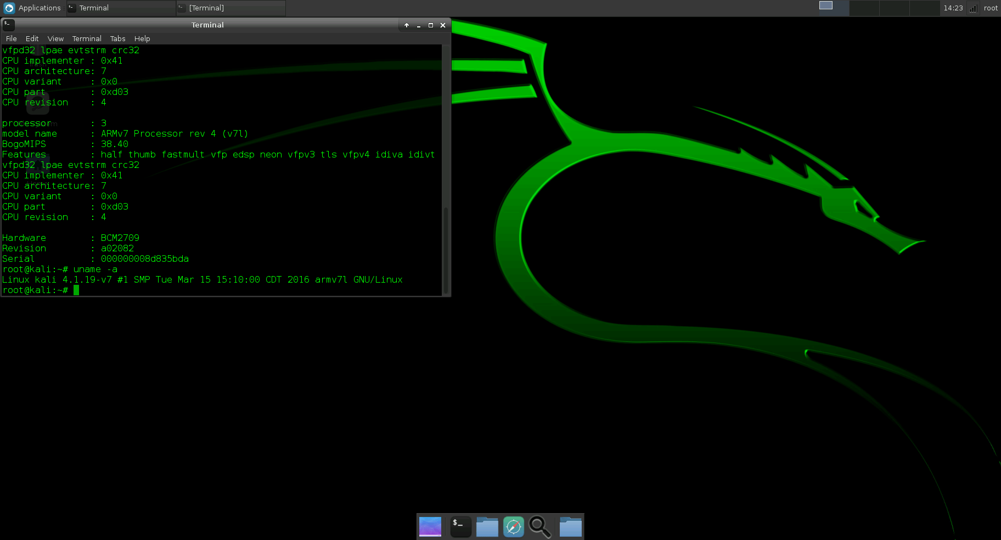Open the Tabs menu in Terminal
The image size is (1001, 540).
117,39
